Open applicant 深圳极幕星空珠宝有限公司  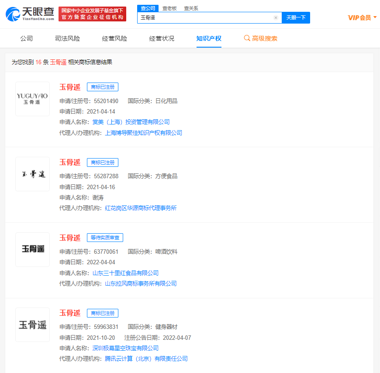click(125, 348)
